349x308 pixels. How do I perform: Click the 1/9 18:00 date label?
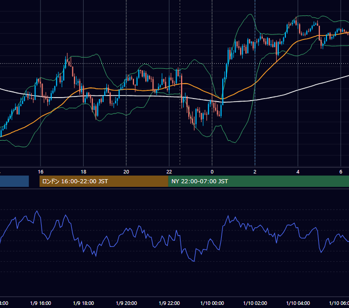click(84, 303)
